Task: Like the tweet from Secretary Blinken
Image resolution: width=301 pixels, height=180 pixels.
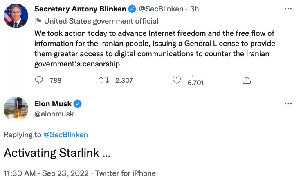Action: coord(177,80)
